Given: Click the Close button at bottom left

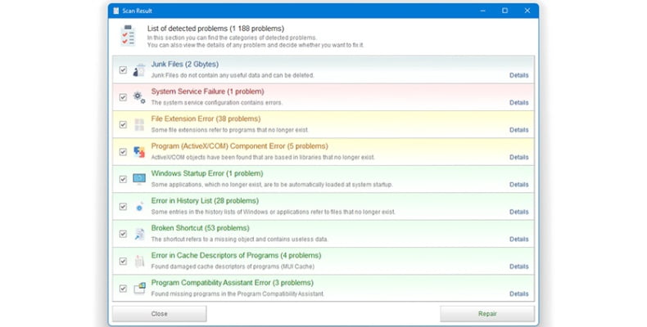Looking at the screenshot, I should coord(160,314).
